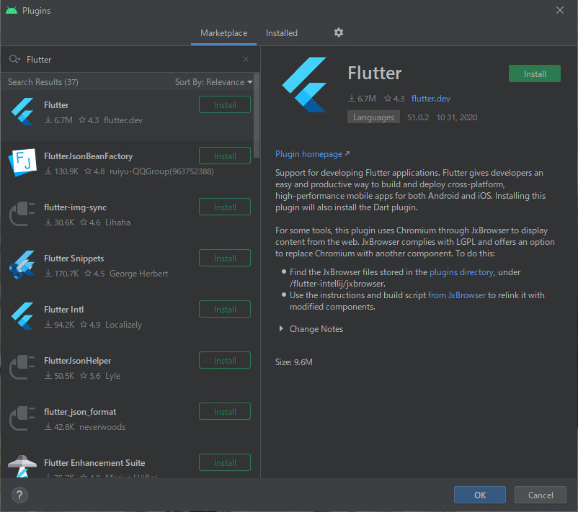This screenshot has width=578, height=512.
Task: Switch to the Marketplace tab
Action: click(223, 33)
